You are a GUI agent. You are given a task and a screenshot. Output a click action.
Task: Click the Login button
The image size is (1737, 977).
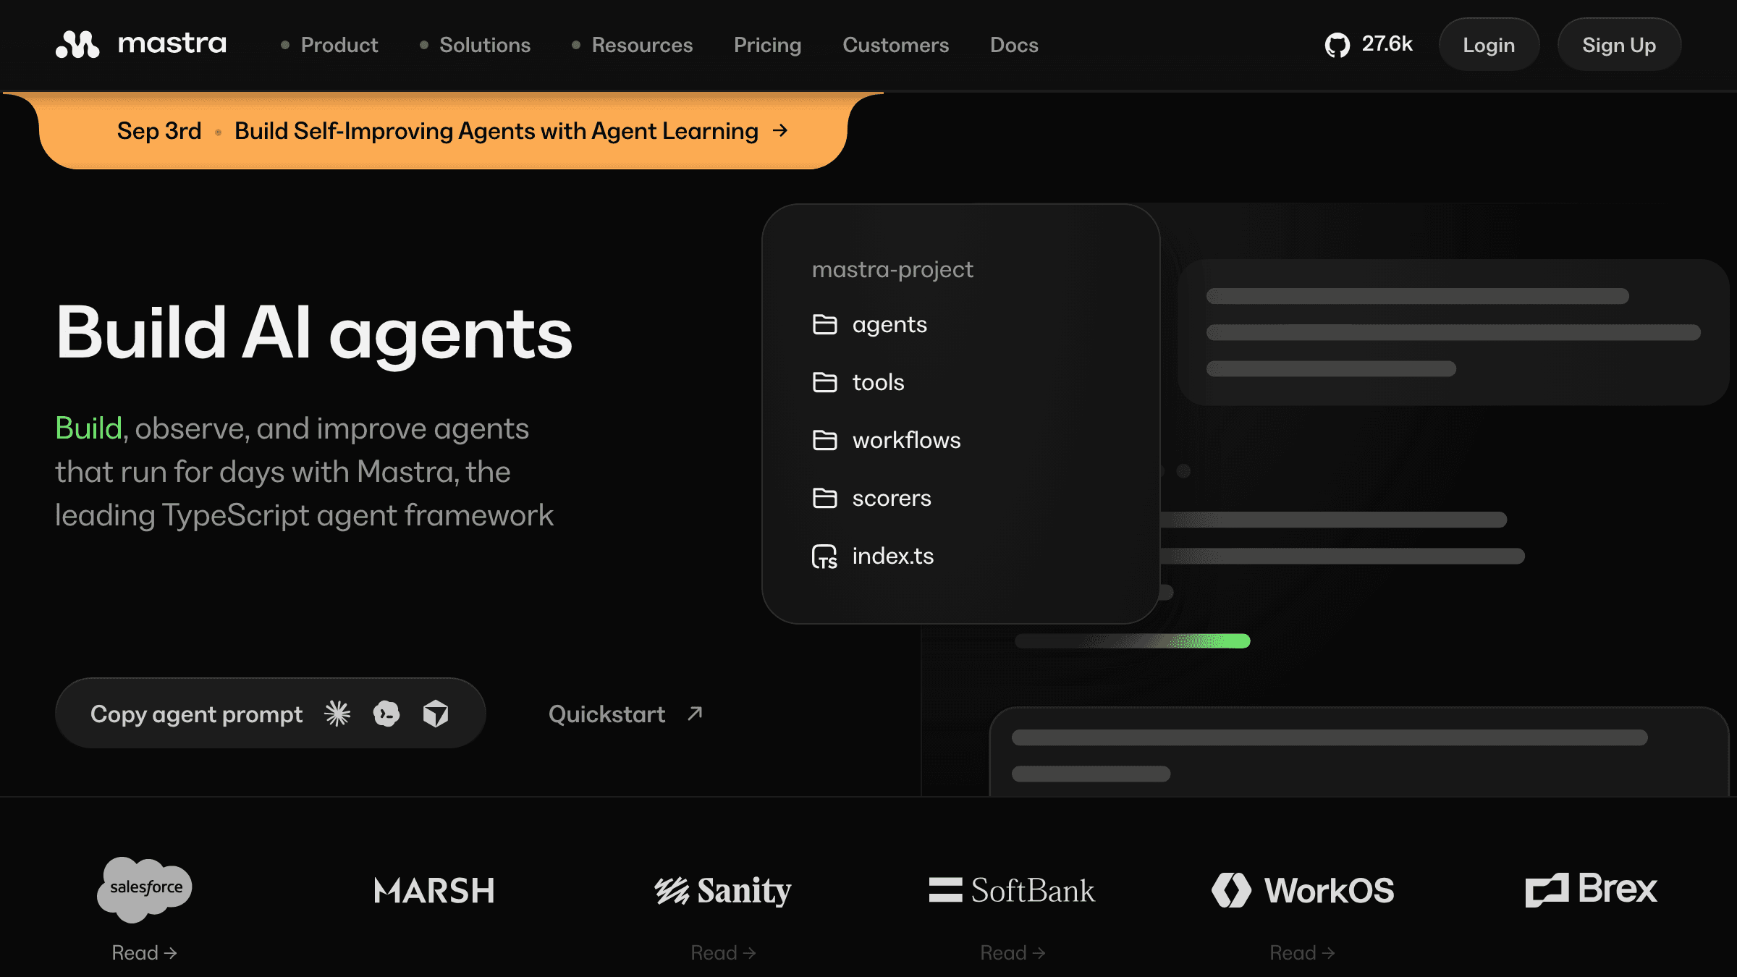(1489, 45)
